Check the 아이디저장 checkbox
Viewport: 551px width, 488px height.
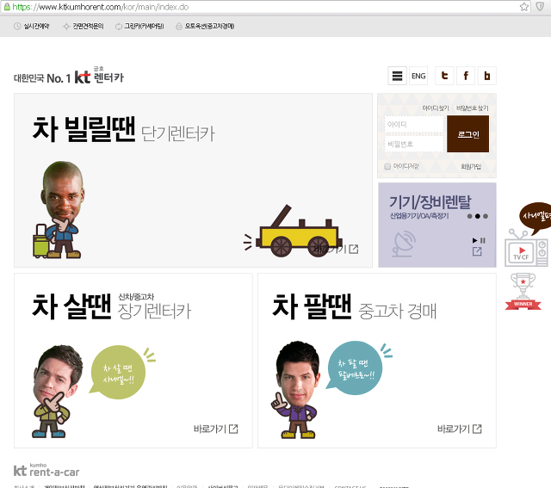pyautogui.click(x=387, y=166)
